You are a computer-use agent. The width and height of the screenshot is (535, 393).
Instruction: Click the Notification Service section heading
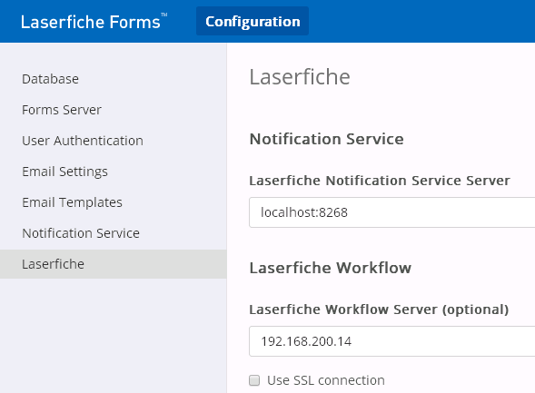[326, 139]
